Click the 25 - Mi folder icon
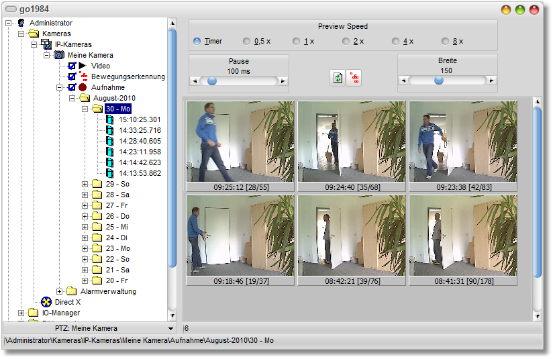 pos(97,227)
